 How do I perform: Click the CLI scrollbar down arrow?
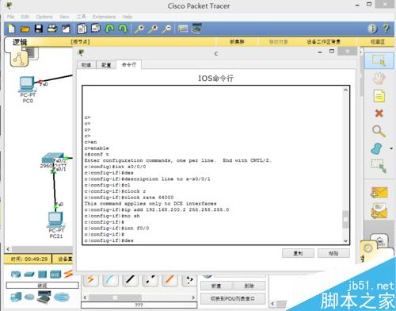pos(345,241)
